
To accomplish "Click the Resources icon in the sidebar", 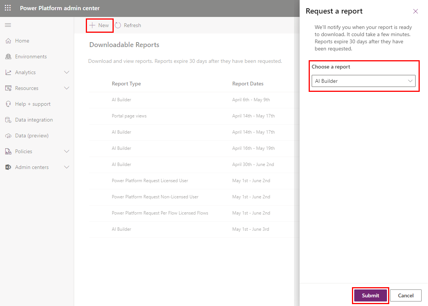I will (8, 88).
